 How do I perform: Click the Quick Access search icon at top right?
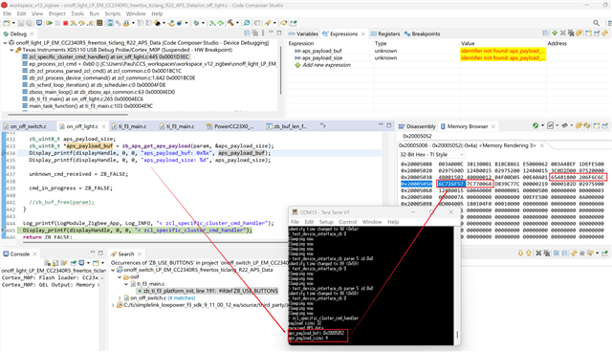596,23
